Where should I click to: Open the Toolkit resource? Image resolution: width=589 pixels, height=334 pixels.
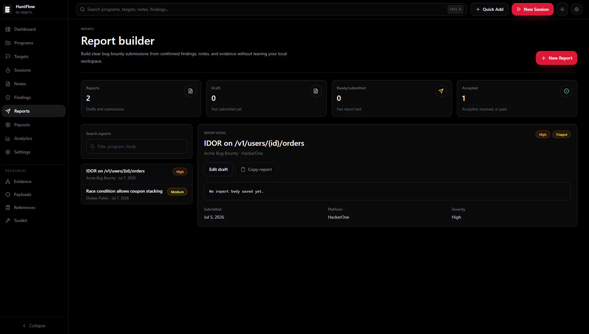tap(33, 220)
